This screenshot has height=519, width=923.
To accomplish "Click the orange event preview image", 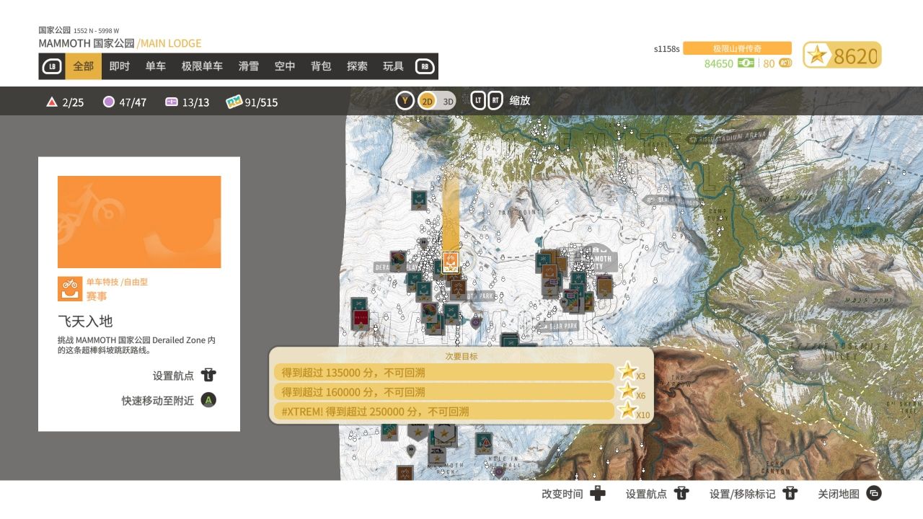I will pos(139,222).
